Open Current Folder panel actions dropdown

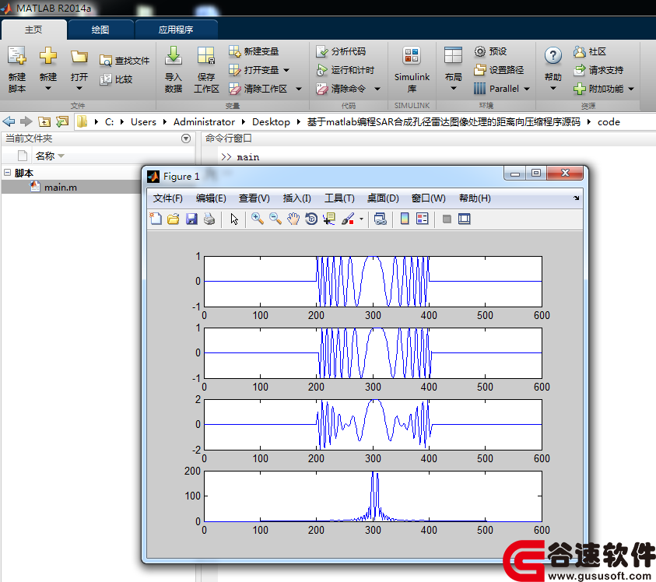click(x=186, y=138)
